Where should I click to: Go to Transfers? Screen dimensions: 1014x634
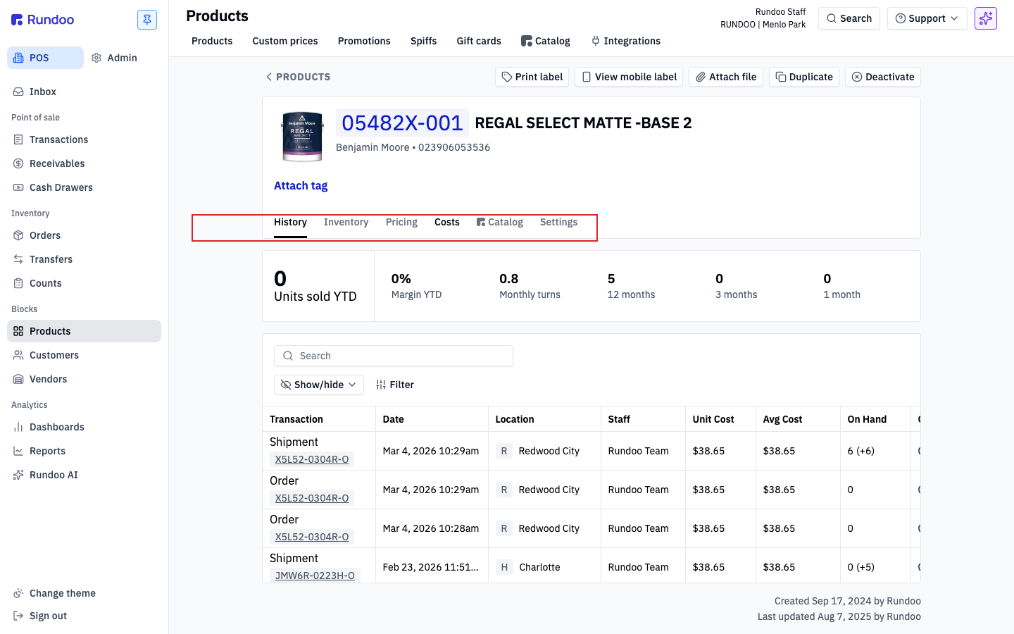pos(84,259)
